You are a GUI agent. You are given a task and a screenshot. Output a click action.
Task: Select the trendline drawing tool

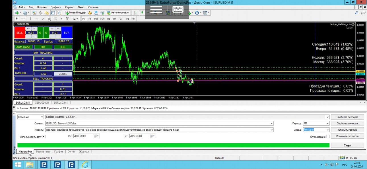43,19
